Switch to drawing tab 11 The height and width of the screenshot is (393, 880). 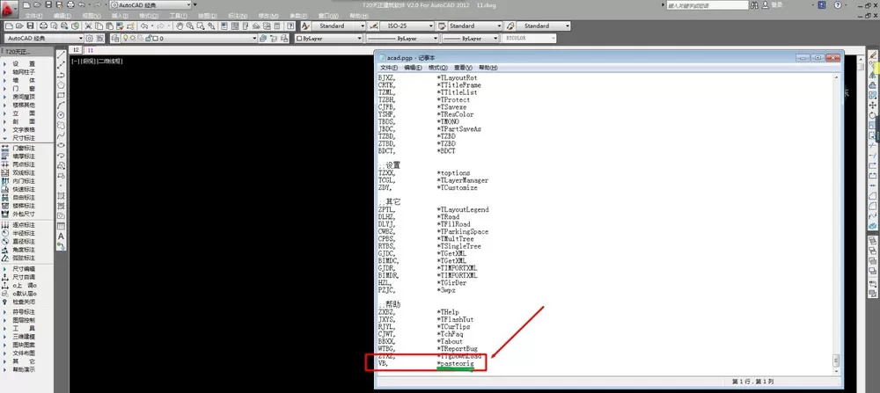(x=91, y=50)
